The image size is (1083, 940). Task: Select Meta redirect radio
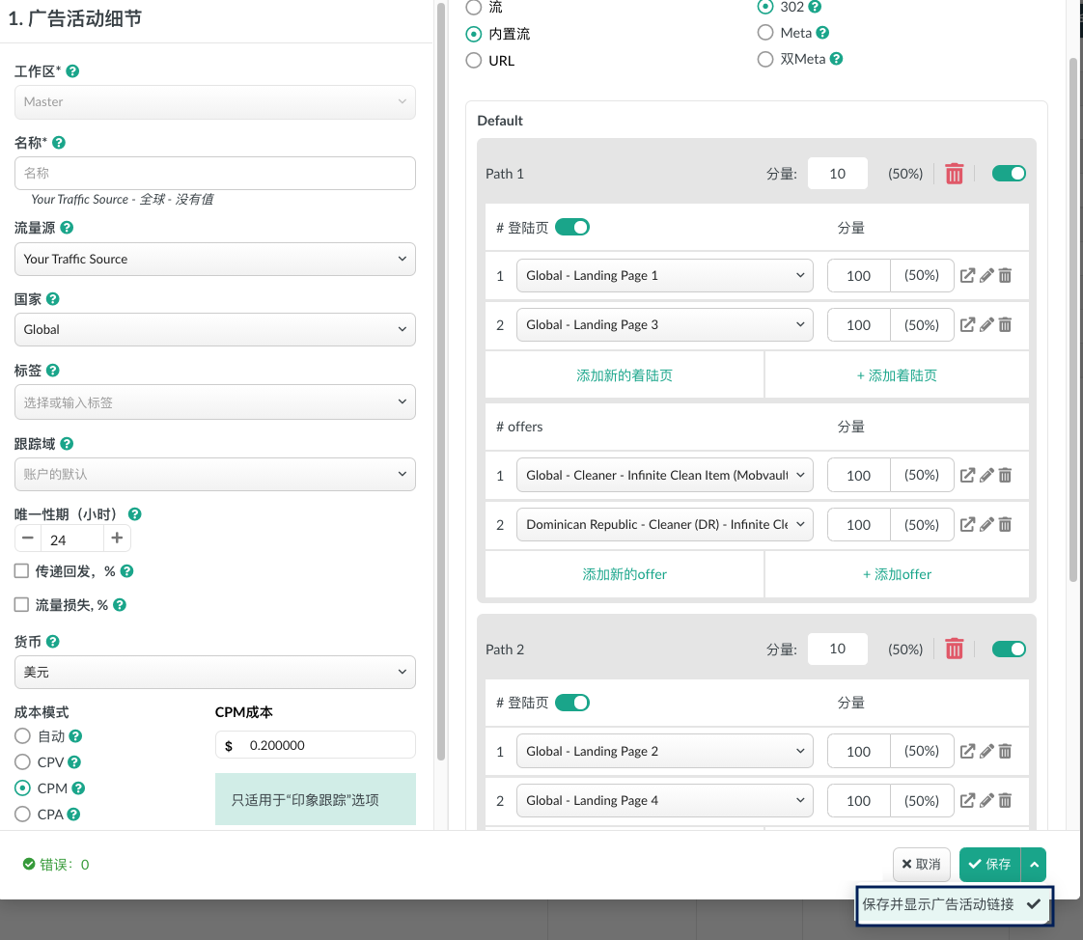click(x=765, y=33)
